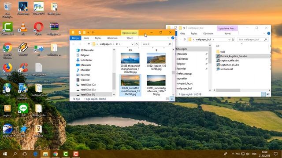Open the LINE messenger desktop shortcut

point(23,110)
